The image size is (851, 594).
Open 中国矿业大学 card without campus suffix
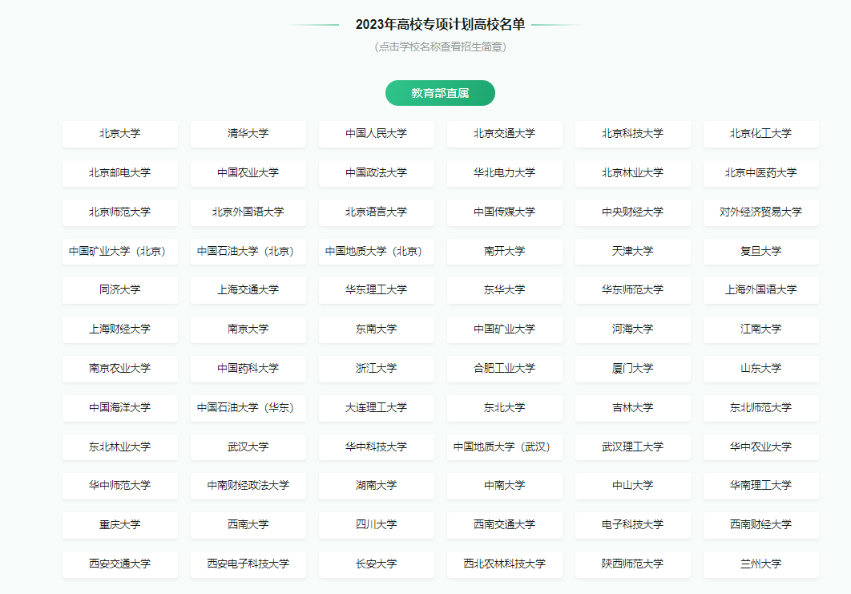pos(504,329)
